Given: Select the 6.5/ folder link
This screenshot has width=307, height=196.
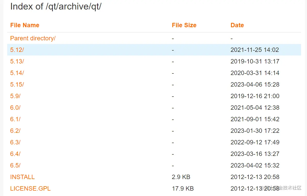Looking at the screenshot, I should 15,165.
